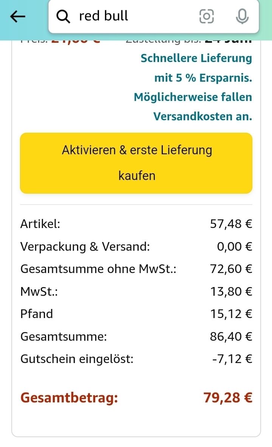Click the "Gesamtsumme ohne MwSt.:" label
The image size is (272, 447).
[98, 269]
